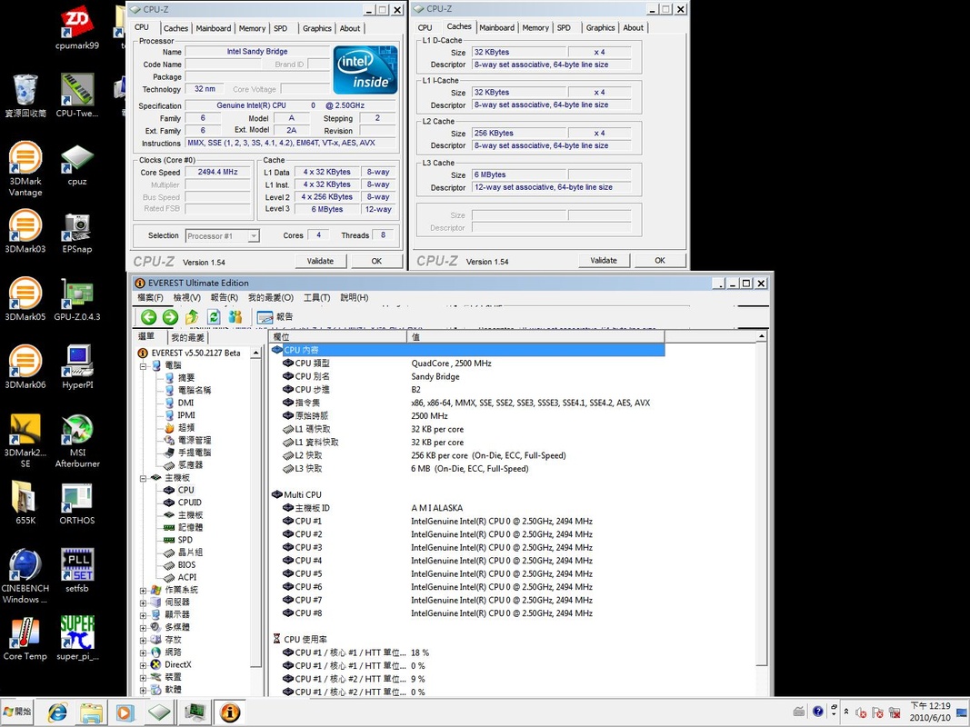Click the Back navigation arrow in EVEREST toolbar
The image size is (970, 727).
coord(147,316)
